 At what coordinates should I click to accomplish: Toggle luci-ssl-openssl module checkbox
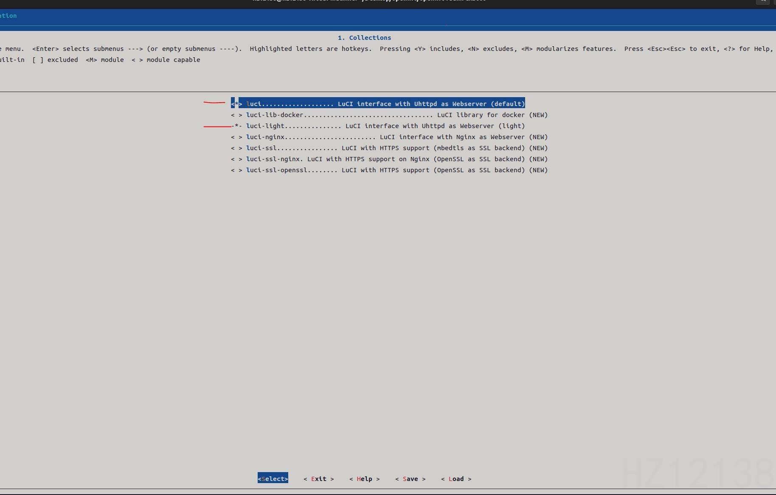(x=236, y=170)
